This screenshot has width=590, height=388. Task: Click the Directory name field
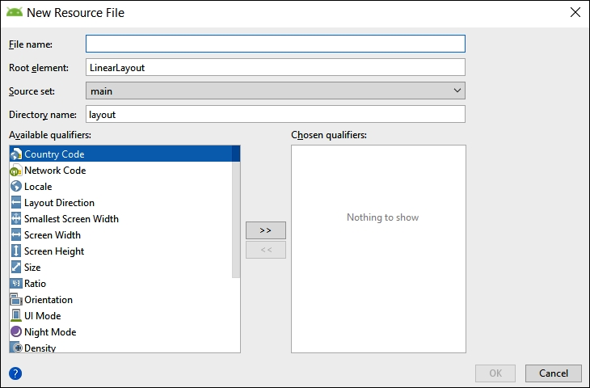[276, 114]
